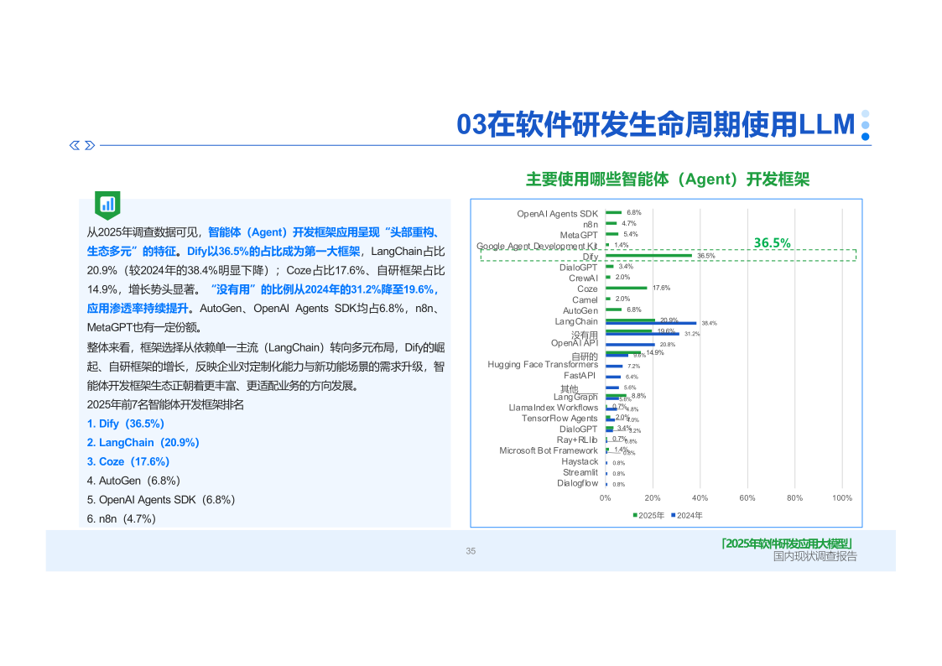Click the TensorFlow Agents chart label
The height and width of the screenshot is (666, 942).
tap(559, 419)
